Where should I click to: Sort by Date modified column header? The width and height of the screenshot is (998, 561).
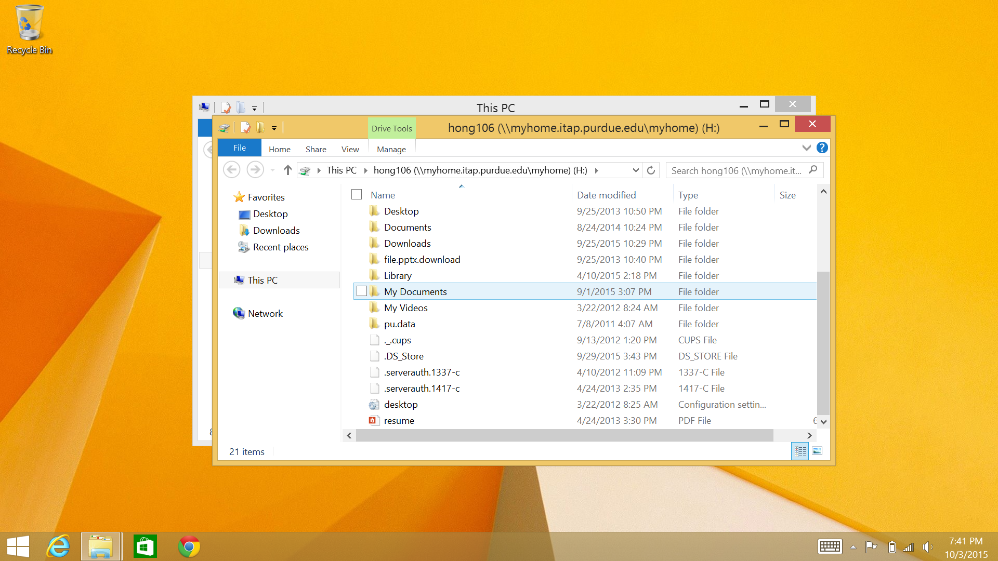point(606,195)
